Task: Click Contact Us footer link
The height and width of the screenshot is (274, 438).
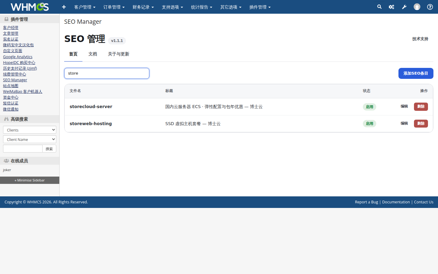Action: coord(424,202)
